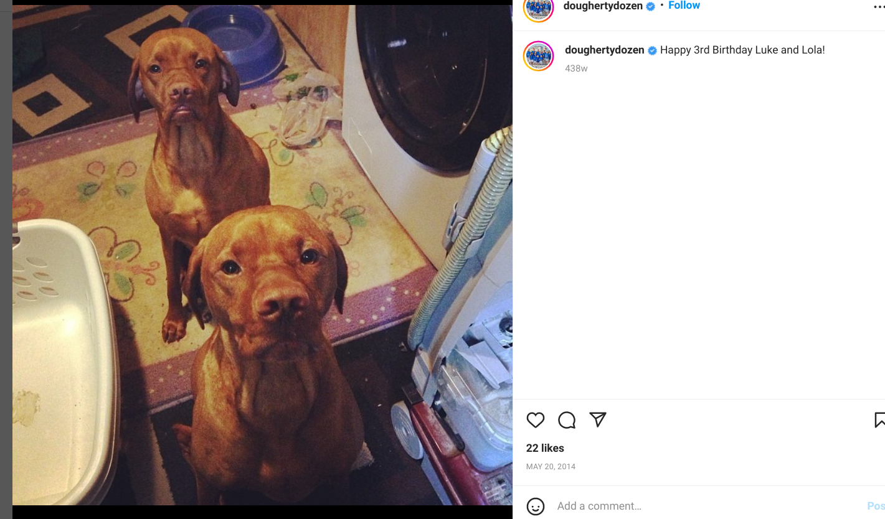Open comments via the speech bubble icon
Viewport: 885px width, 519px height.
coord(567,420)
